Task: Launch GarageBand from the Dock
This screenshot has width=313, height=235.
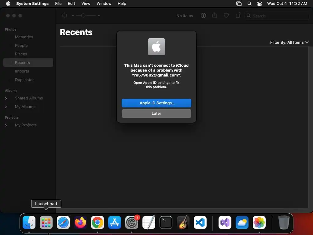Action: click(183, 222)
